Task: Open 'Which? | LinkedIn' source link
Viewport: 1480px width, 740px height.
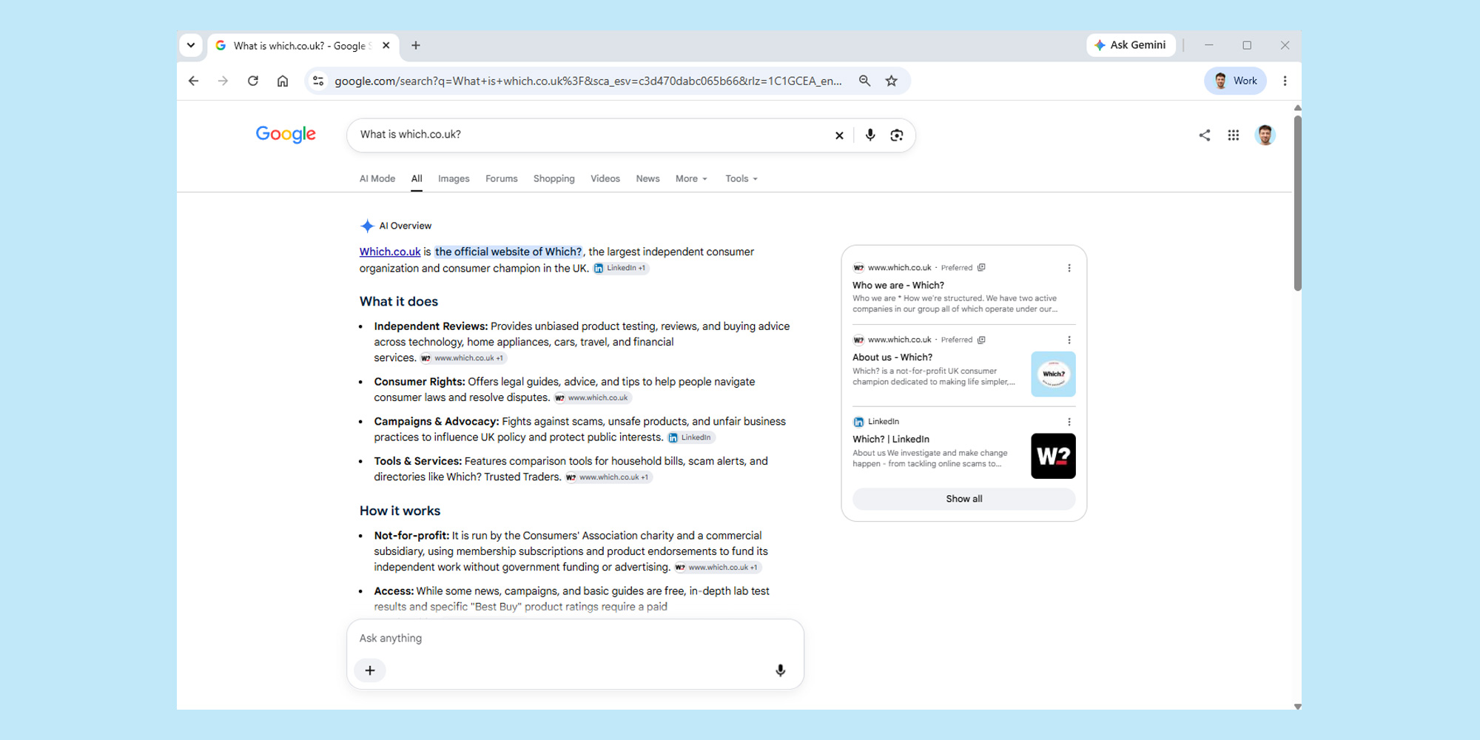Action: (891, 439)
